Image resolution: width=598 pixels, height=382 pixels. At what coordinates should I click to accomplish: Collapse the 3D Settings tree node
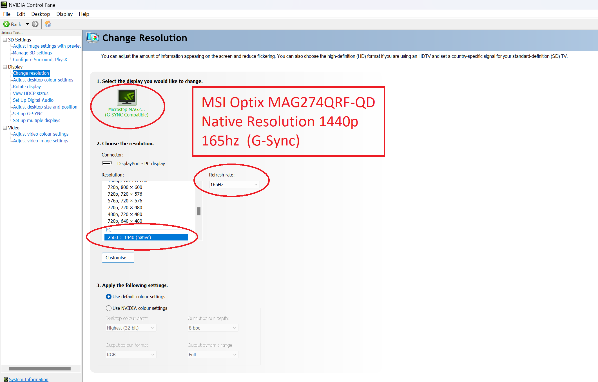point(5,40)
